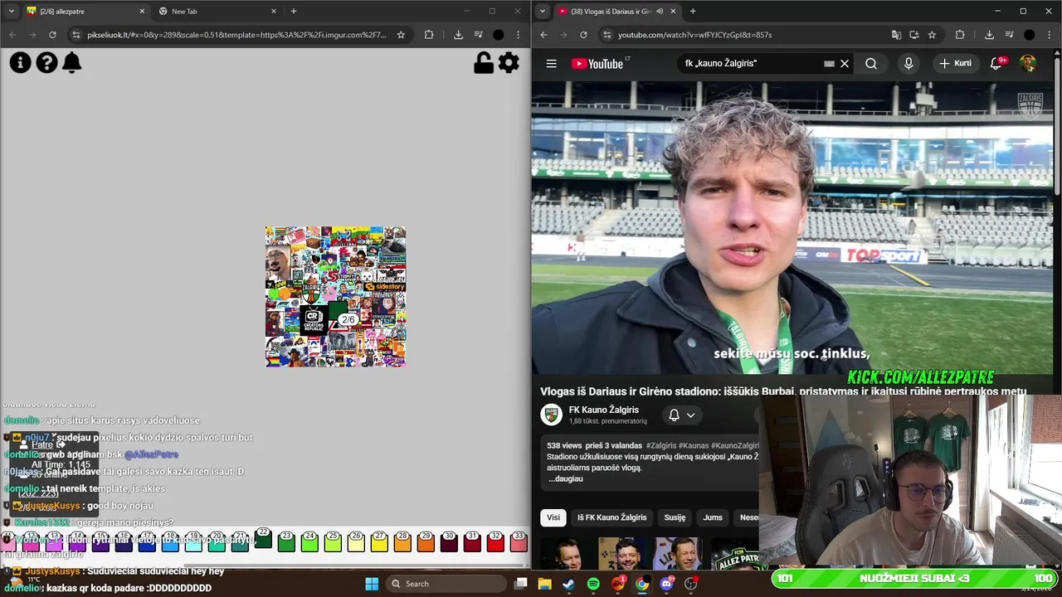Reload the pikseliuok page
This screenshot has height=597, width=1062.
pos(52,35)
